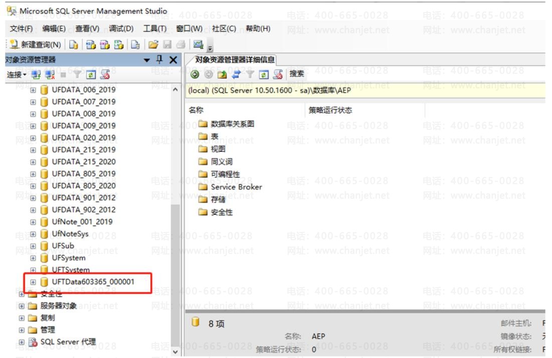Viewport: 552px width, 358px height.
Task: Expand the UFDATA_215_2020 database node
Action: pos(33,162)
